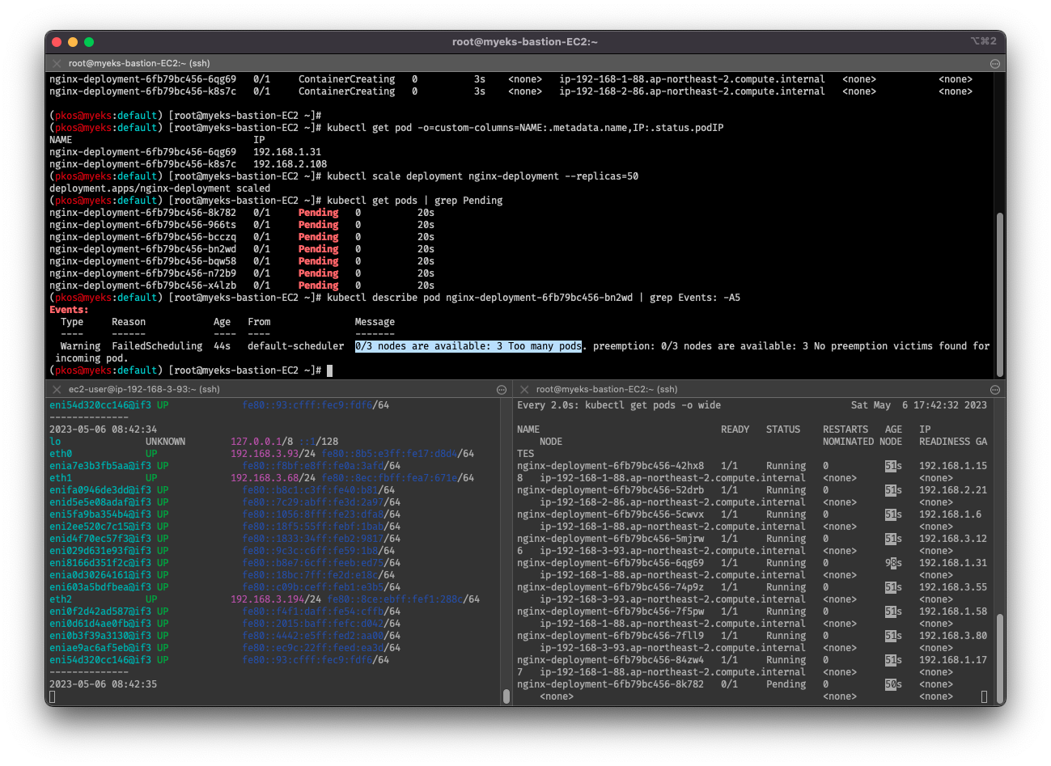The image size is (1051, 766).
Task: Close the top root@myeks-bastion-EC2 pane
Action: [x=57, y=63]
